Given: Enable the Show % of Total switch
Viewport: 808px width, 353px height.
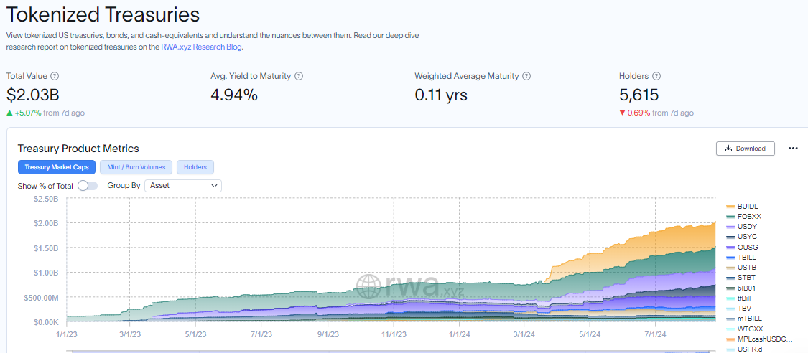Looking at the screenshot, I should 88,185.
